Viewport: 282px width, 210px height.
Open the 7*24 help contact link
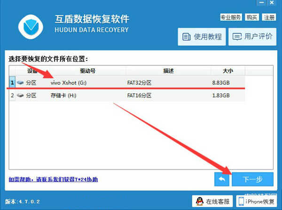[53, 180]
